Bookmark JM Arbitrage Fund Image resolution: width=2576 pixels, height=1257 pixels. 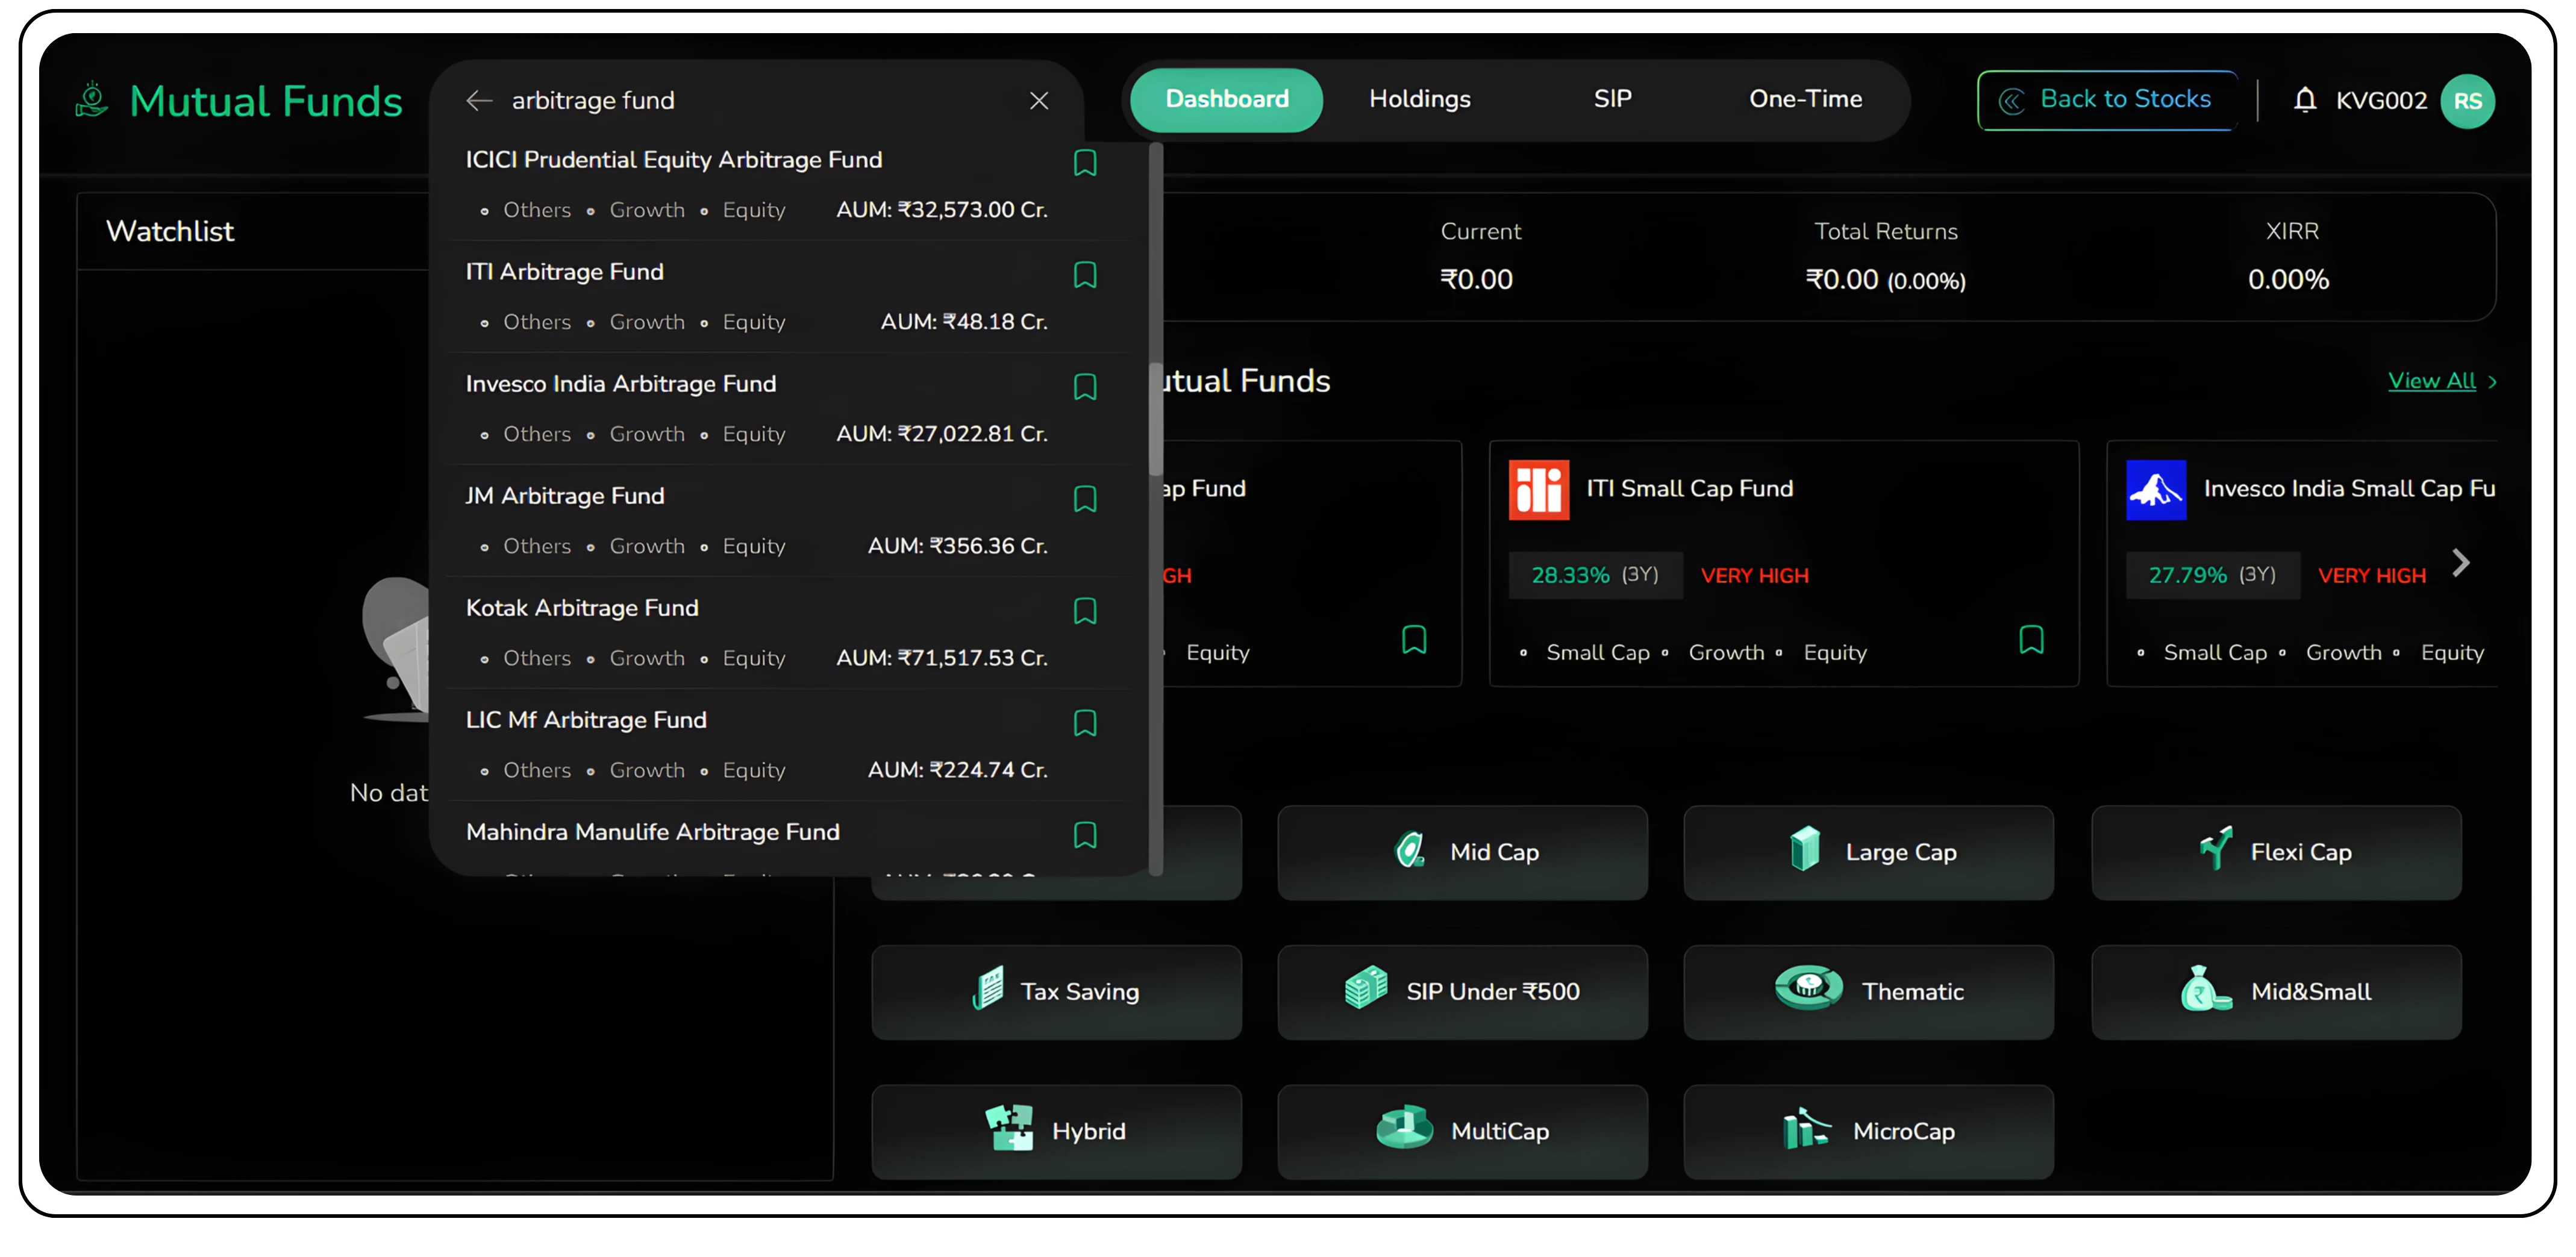(1085, 499)
